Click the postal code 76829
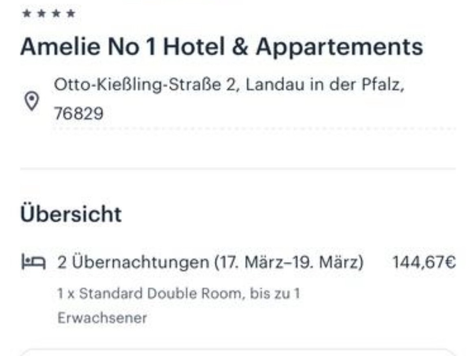The width and height of the screenshot is (476, 356). point(78,114)
